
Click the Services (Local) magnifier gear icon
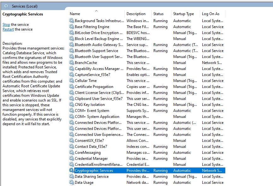[7, 6]
